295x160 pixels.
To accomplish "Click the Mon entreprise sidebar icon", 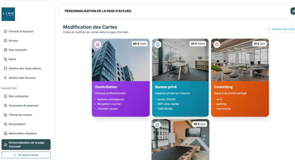I will pyautogui.click(x=5, y=96).
